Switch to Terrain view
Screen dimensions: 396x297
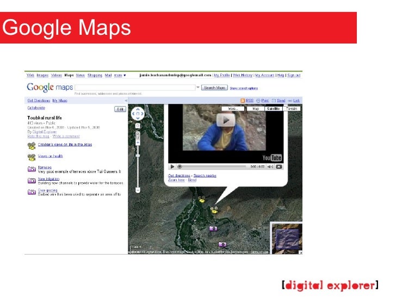[x=292, y=109]
